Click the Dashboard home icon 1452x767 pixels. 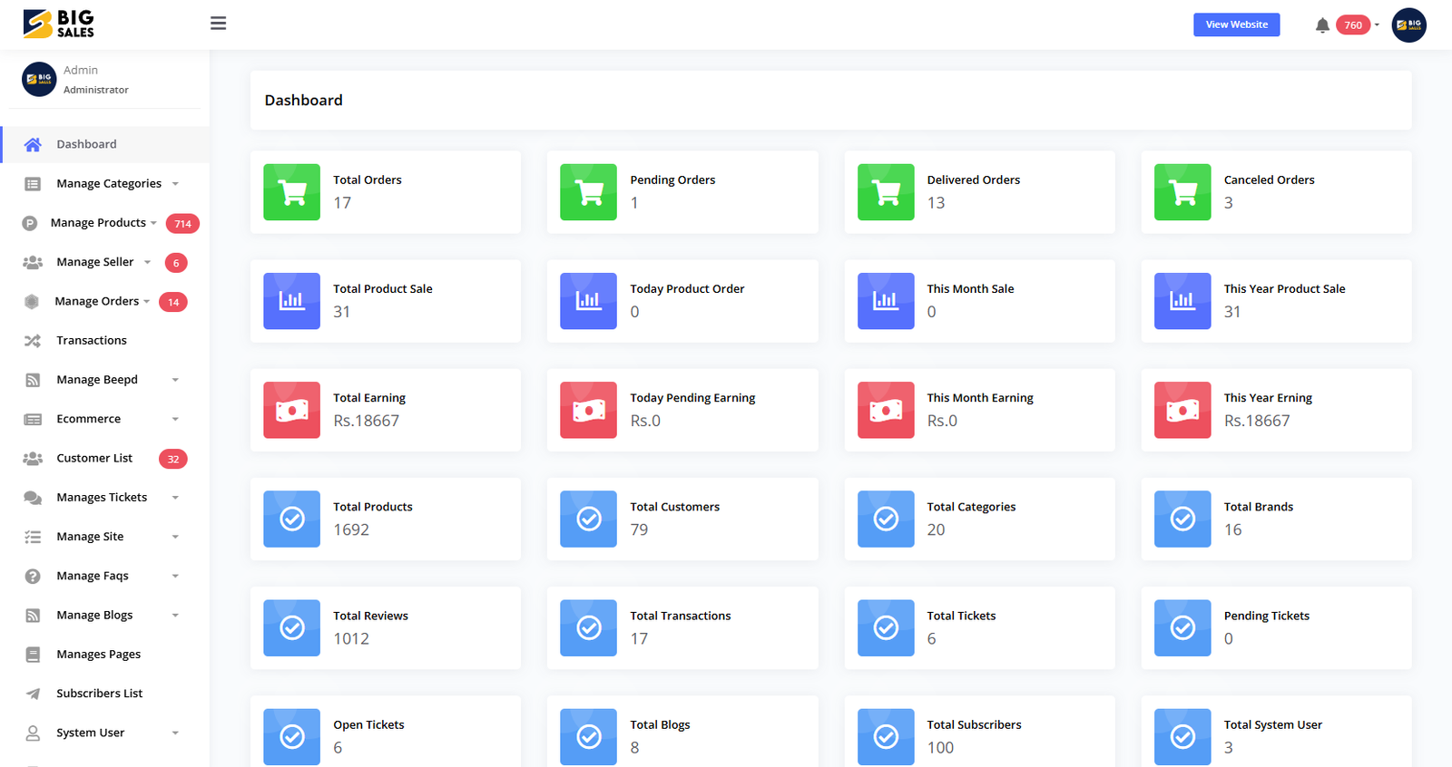point(33,145)
